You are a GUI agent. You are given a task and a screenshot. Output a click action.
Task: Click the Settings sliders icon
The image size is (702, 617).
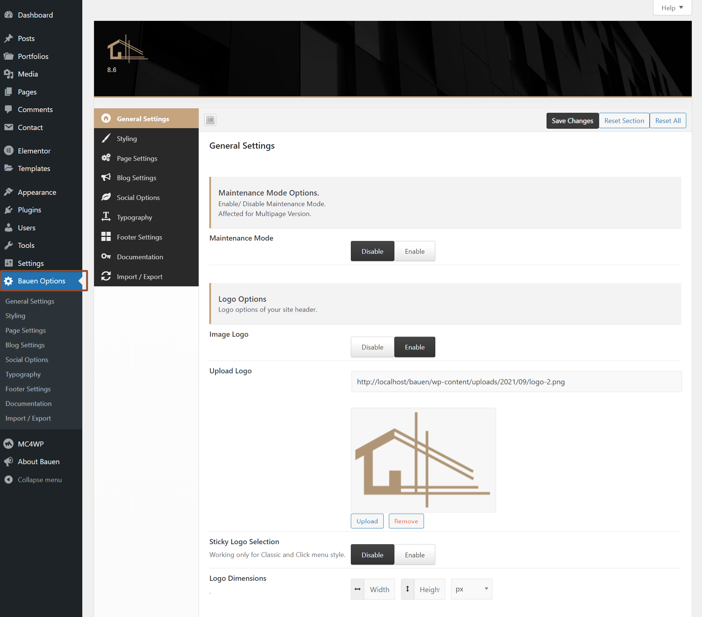[8, 263]
